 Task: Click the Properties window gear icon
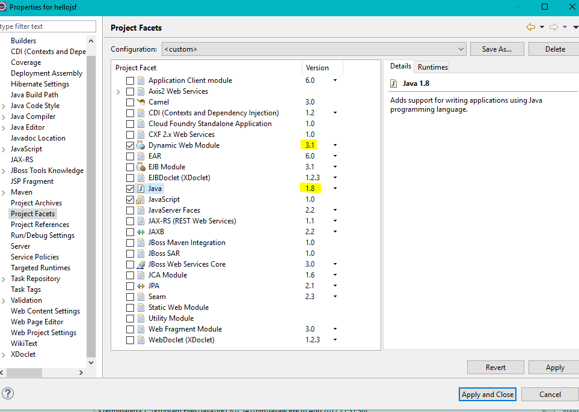tap(3, 7)
